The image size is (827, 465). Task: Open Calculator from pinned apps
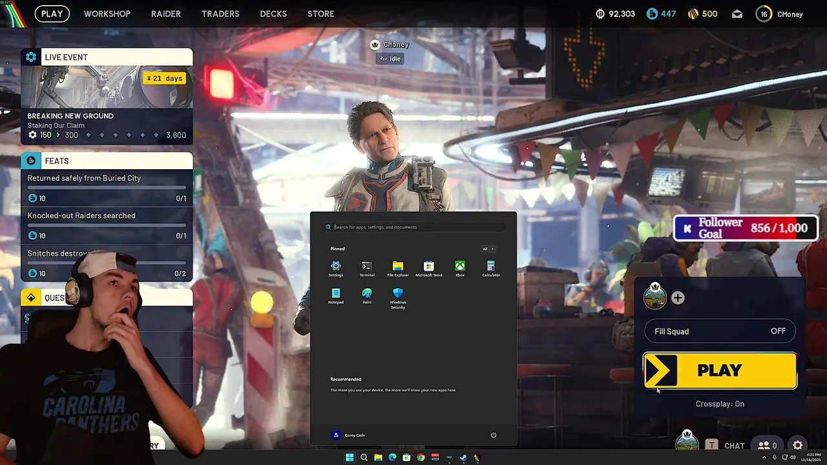(x=491, y=269)
